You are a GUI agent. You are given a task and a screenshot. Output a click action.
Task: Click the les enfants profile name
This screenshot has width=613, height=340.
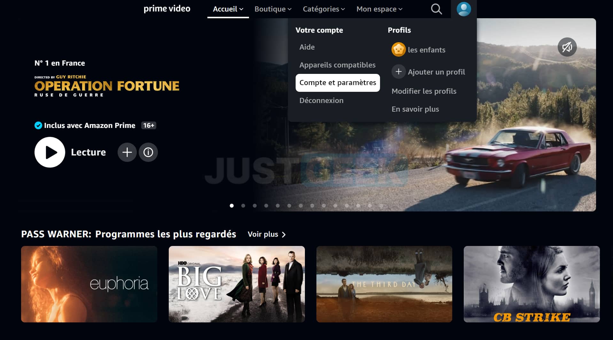426,50
